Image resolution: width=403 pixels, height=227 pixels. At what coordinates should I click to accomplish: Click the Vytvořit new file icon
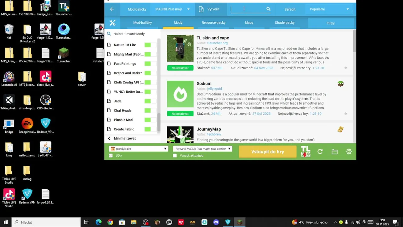[x=201, y=9]
